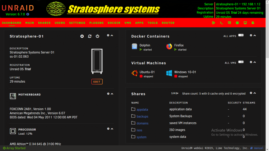Screen dimensions: 269x151
Task: Collapse the Shares panel
Action: click(255, 93)
